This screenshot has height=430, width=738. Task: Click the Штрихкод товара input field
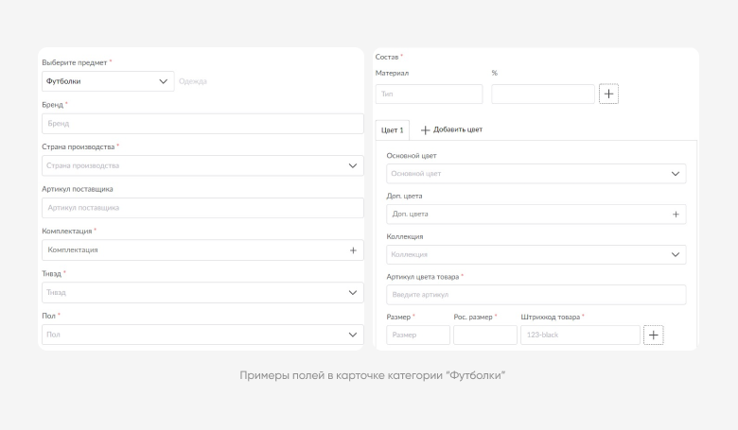point(580,335)
